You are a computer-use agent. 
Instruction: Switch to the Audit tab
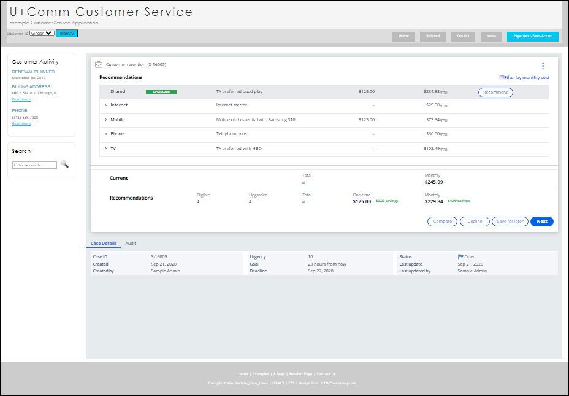click(x=130, y=243)
